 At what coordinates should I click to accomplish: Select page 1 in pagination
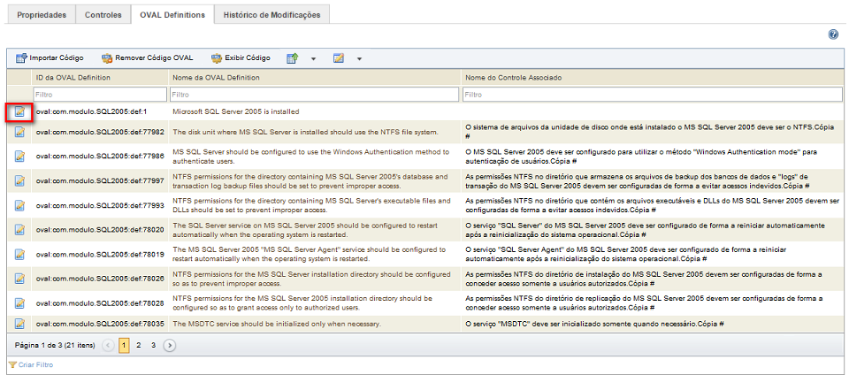coord(124,345)
